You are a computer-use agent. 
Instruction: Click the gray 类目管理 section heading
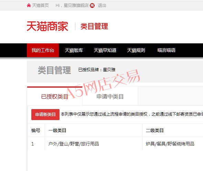tap(54, 70)
